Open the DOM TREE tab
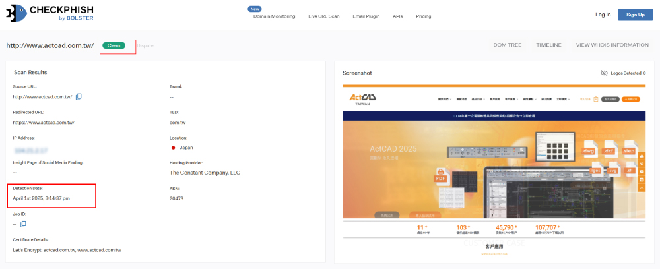This screenshot has height=269, width=660. coord(507,45)
